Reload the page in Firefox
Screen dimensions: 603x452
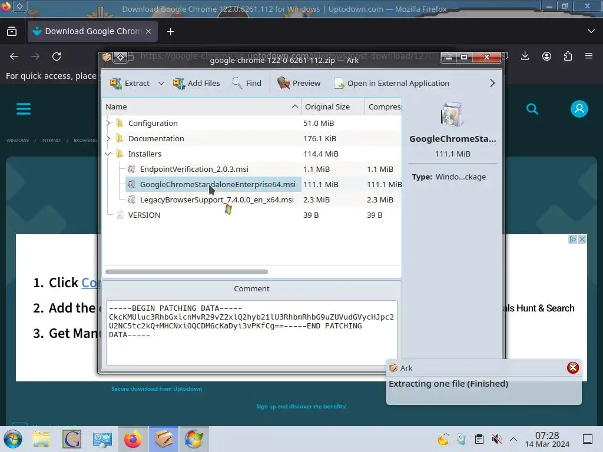click(x=57, y=56)
